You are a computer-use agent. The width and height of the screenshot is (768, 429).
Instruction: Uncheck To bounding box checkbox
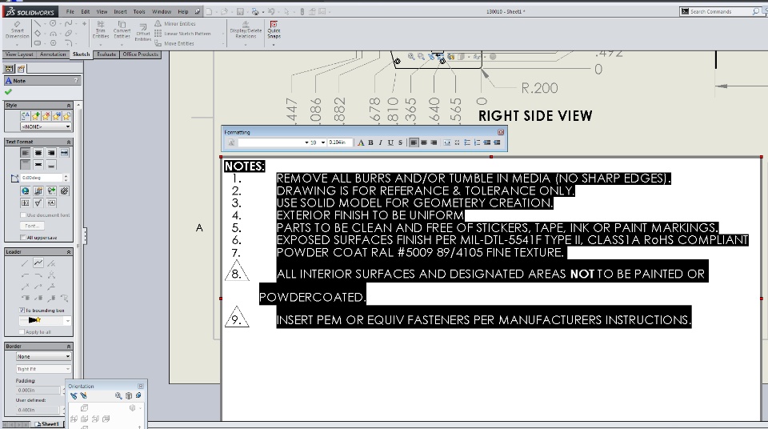(22, 310)
